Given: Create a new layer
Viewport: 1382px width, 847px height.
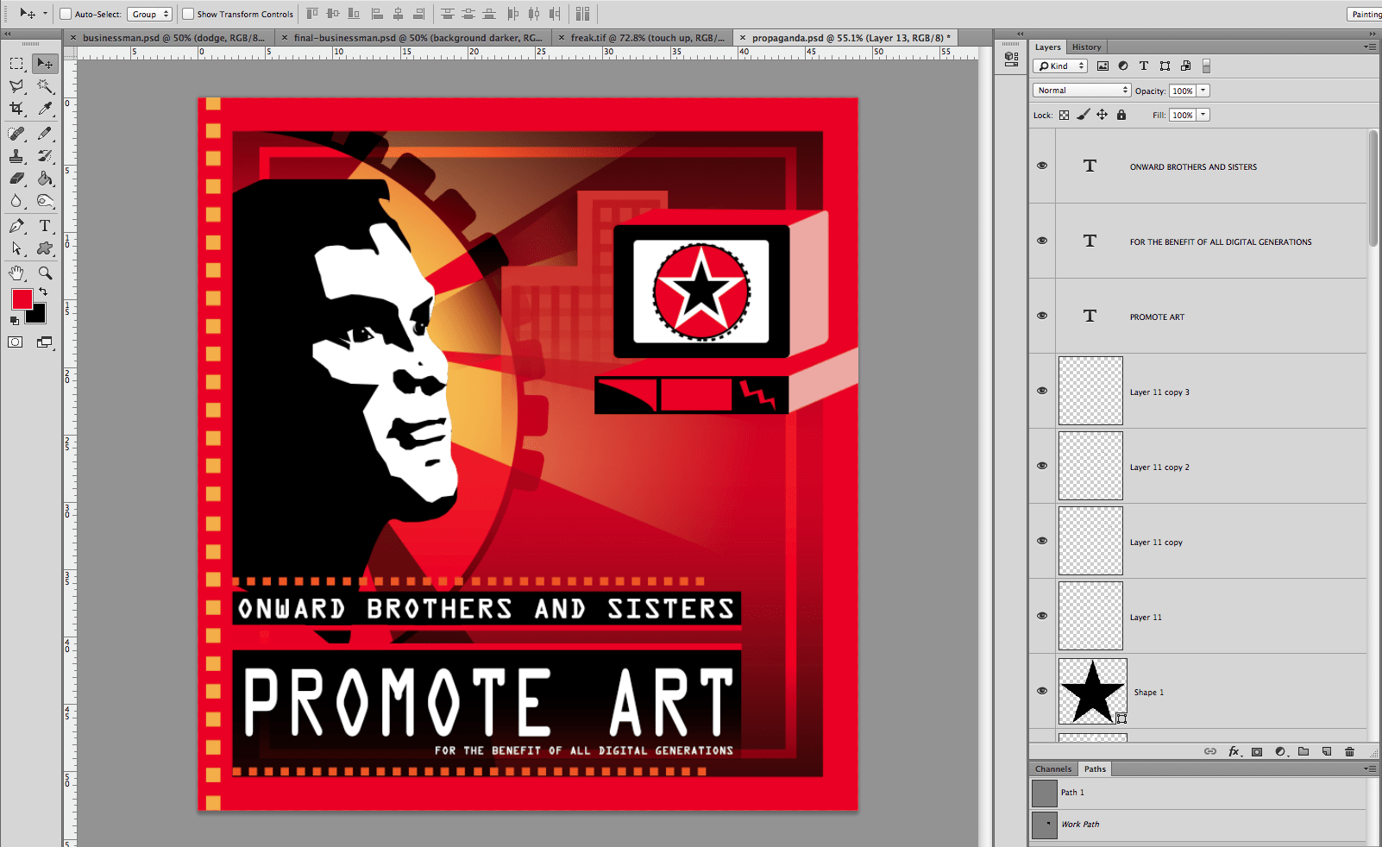Looking at the screenshot, I should click(1327, 751).
